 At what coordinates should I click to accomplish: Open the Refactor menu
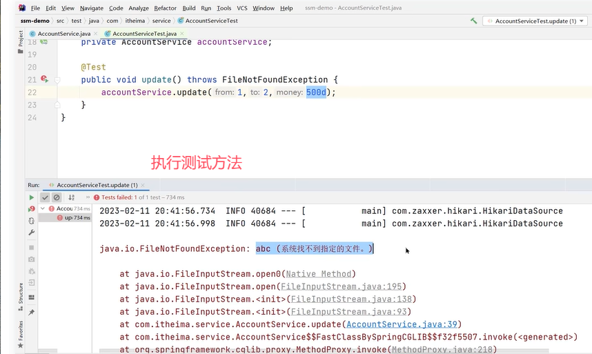coord(165,8)
